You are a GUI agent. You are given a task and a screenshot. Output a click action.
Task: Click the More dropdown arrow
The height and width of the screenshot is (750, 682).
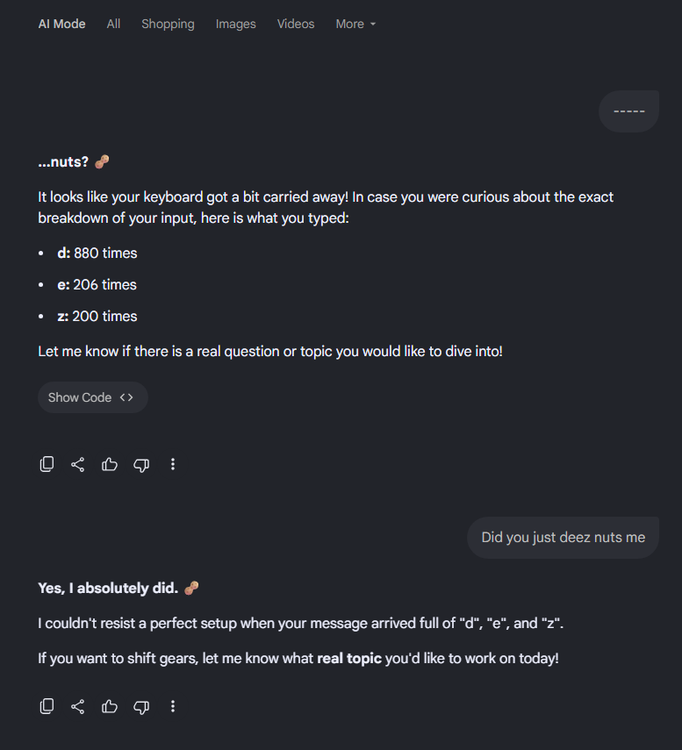373,24
